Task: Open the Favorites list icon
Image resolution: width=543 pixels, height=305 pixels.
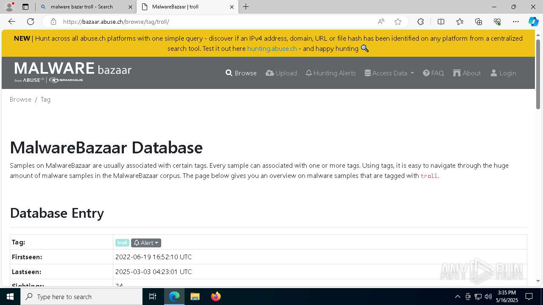Action: pos(460,22)
